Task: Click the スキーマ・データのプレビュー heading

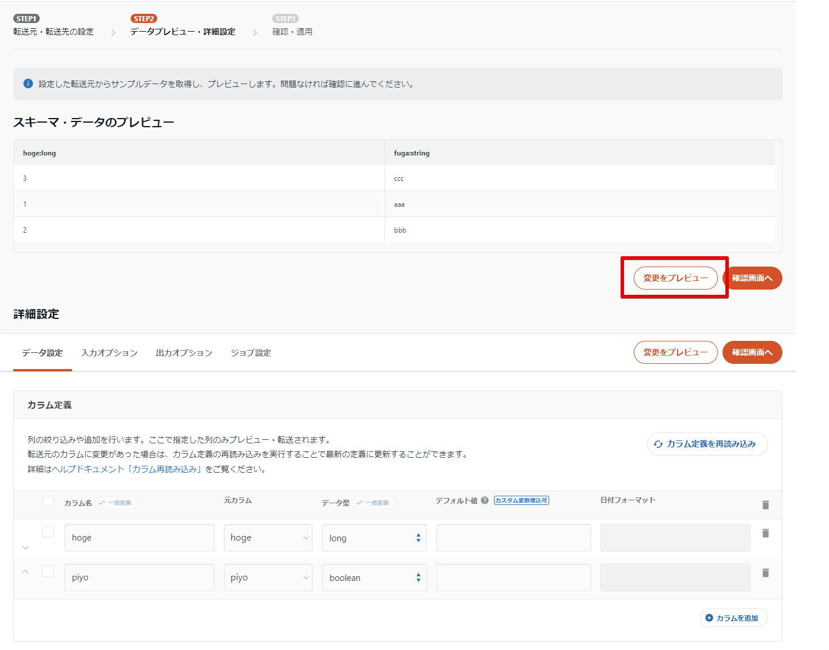Action: (x=94, y=123)
